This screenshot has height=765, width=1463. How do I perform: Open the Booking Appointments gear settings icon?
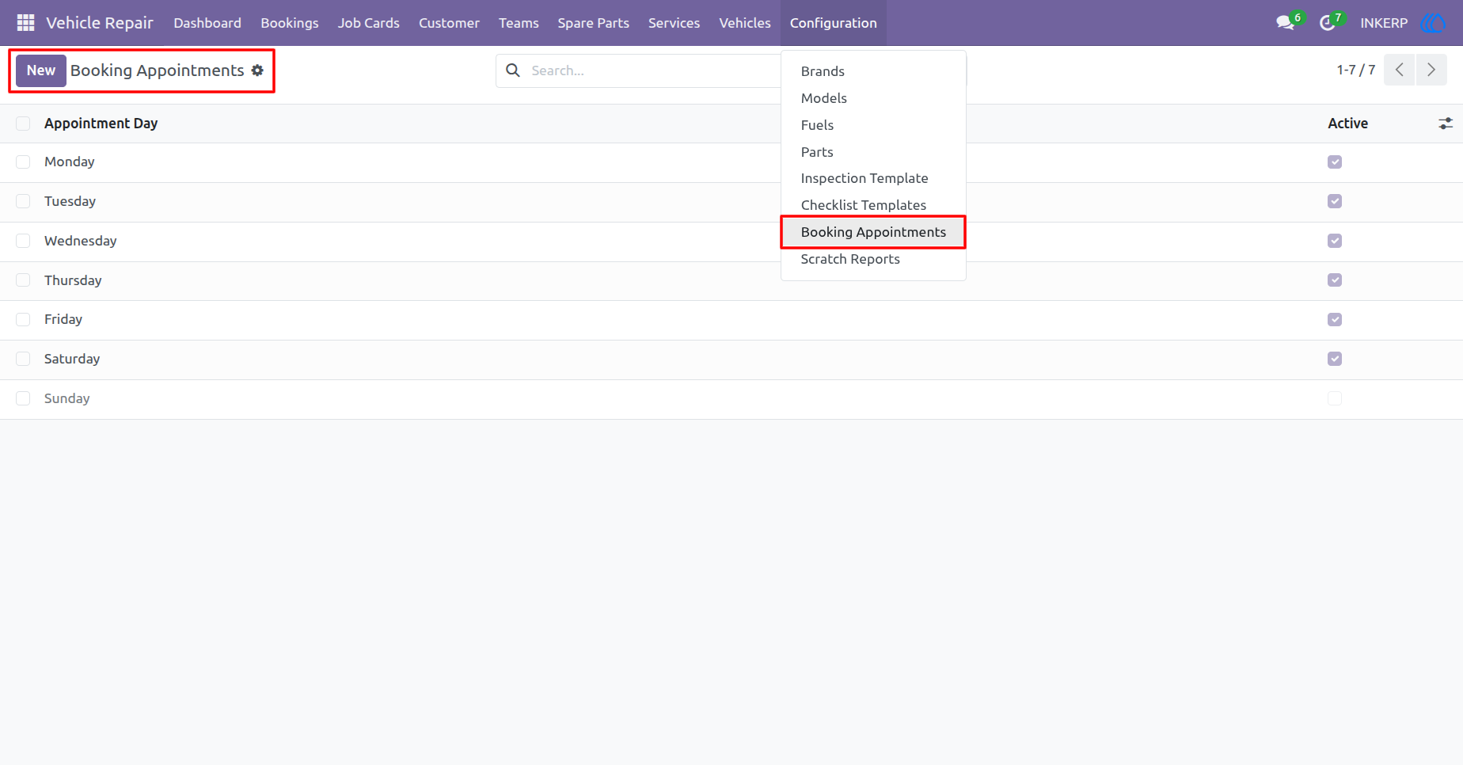pyautogui.click(x=257, y=70)
